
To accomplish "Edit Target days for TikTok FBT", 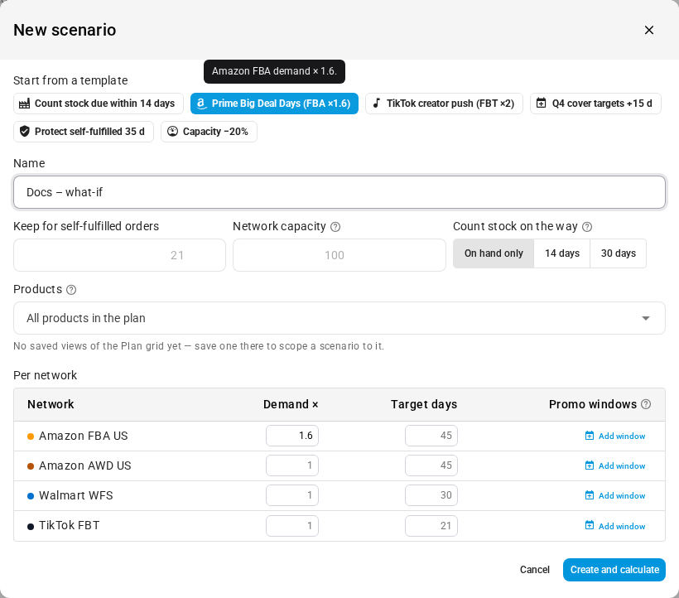I will (431, 526).
